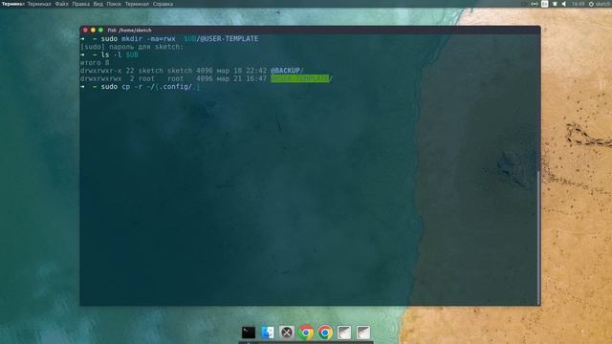Click the @USER-TEMPLATE path text
The width and height of the screenshot is (612, 344).
[x=229, y=39]
